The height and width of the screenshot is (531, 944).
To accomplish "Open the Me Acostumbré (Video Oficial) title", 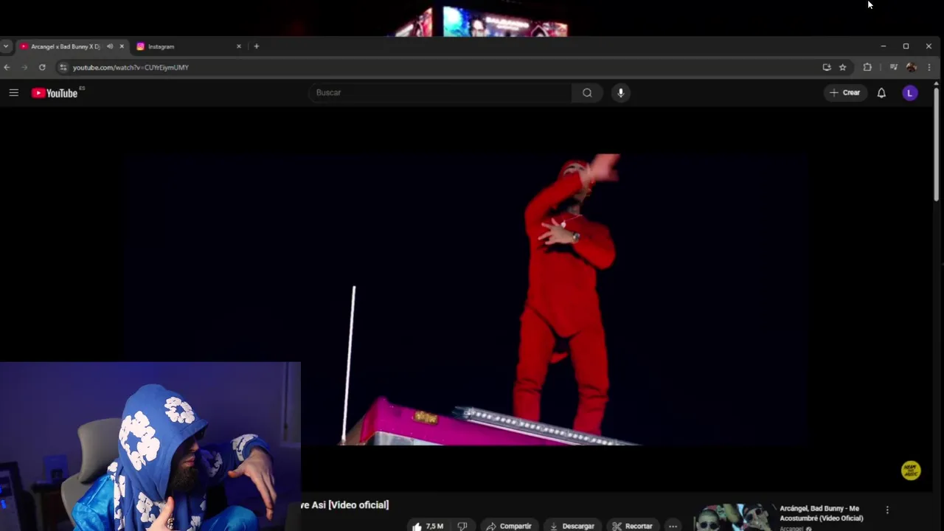I will (x=821, y=513).
